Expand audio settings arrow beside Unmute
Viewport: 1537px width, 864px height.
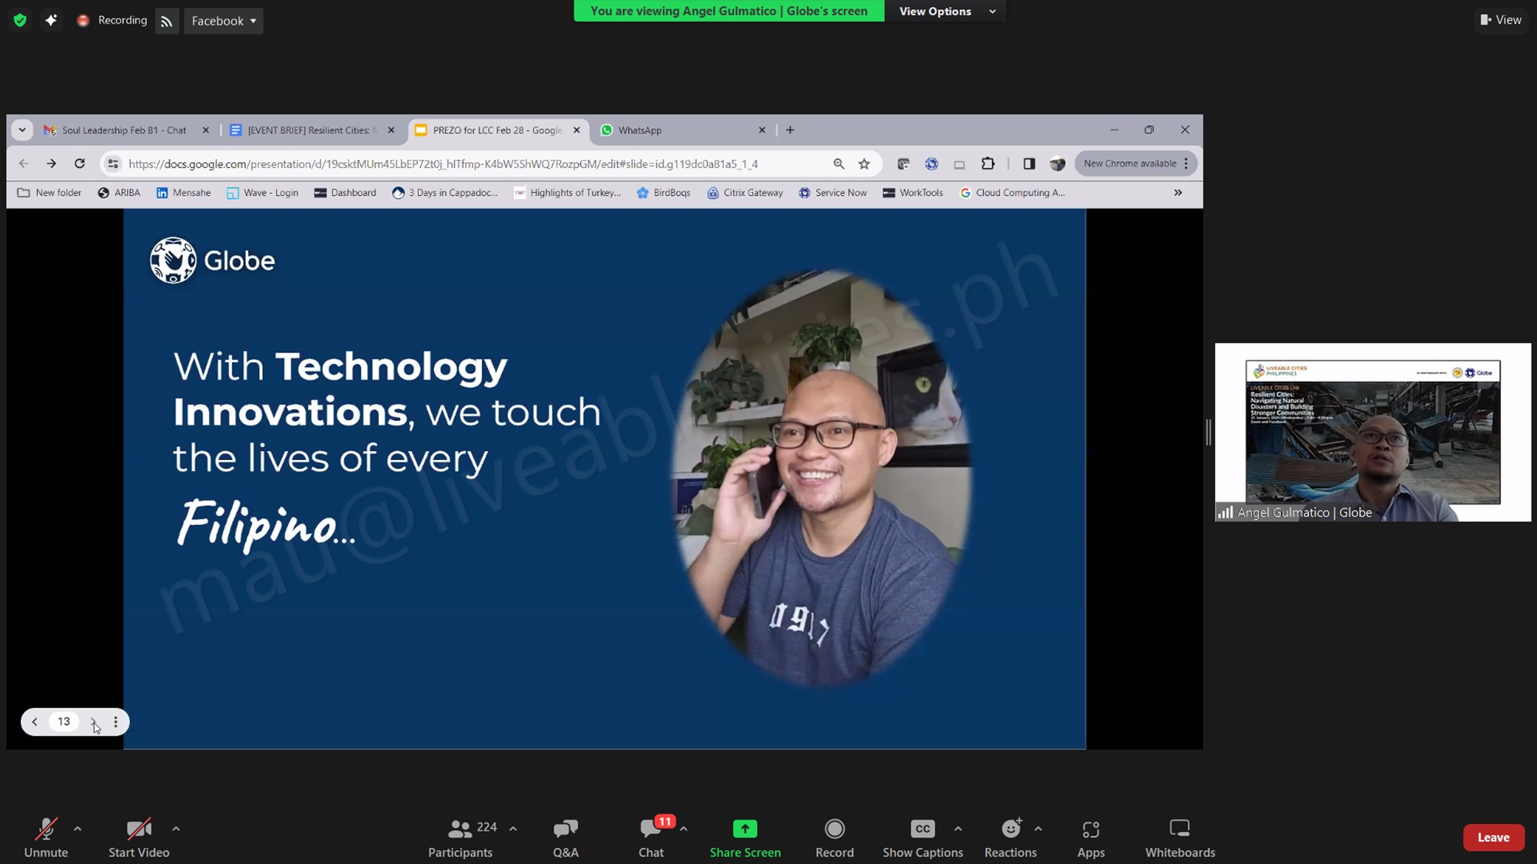coord(78,829)
